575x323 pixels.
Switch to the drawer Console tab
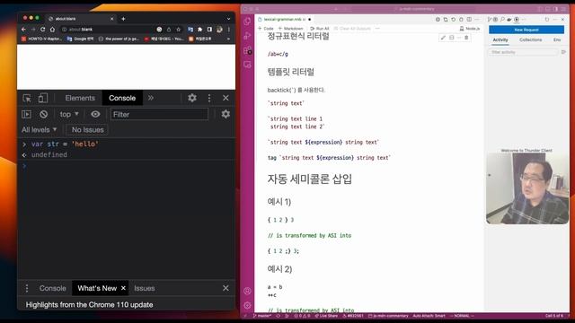(x=52, y=288)
